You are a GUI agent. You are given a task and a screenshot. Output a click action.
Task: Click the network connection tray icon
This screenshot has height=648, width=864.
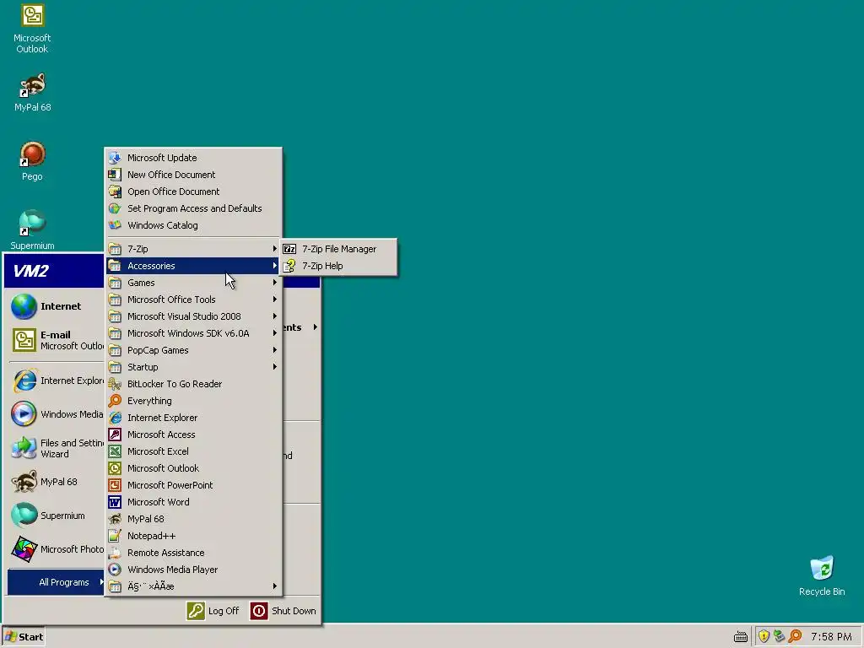point(779,636)
